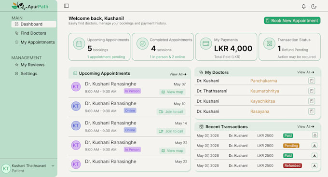Download receipt for Pending transaction

pyautogui.click(x=314, y=145)
